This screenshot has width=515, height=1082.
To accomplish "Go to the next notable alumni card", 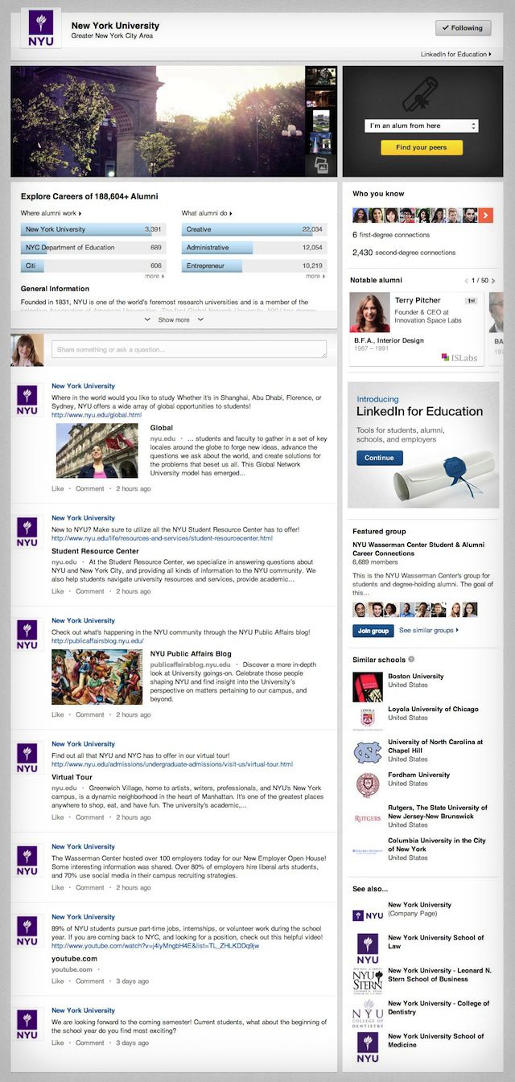I will point(493,281).
